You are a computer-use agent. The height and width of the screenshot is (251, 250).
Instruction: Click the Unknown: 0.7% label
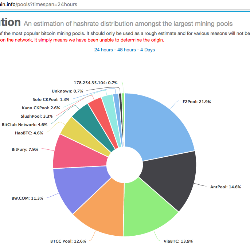click(67, 91)
